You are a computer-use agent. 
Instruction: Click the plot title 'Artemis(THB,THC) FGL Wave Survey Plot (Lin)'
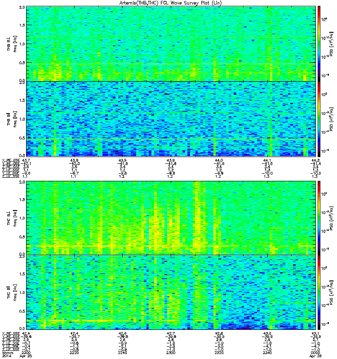point(171,3)
